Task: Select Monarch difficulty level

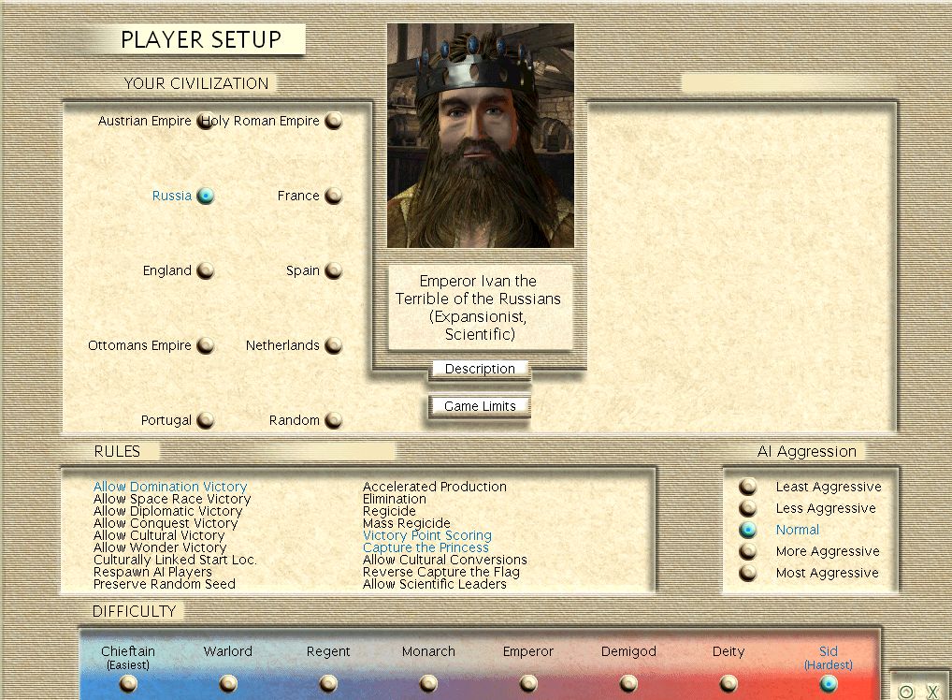Action: (428, 684)
